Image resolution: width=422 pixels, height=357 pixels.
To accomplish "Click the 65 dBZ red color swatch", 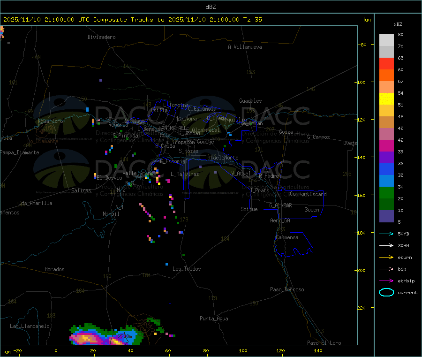I will click(386, 63).
